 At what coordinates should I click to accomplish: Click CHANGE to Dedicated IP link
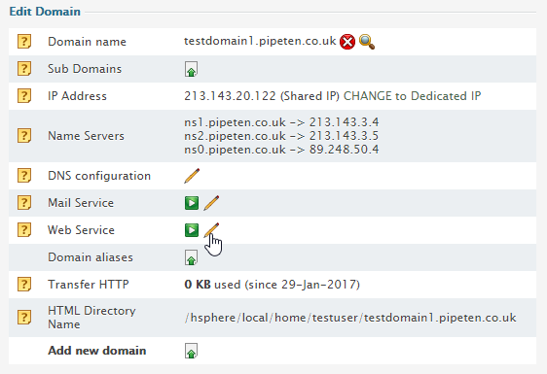tap(413, 96)
